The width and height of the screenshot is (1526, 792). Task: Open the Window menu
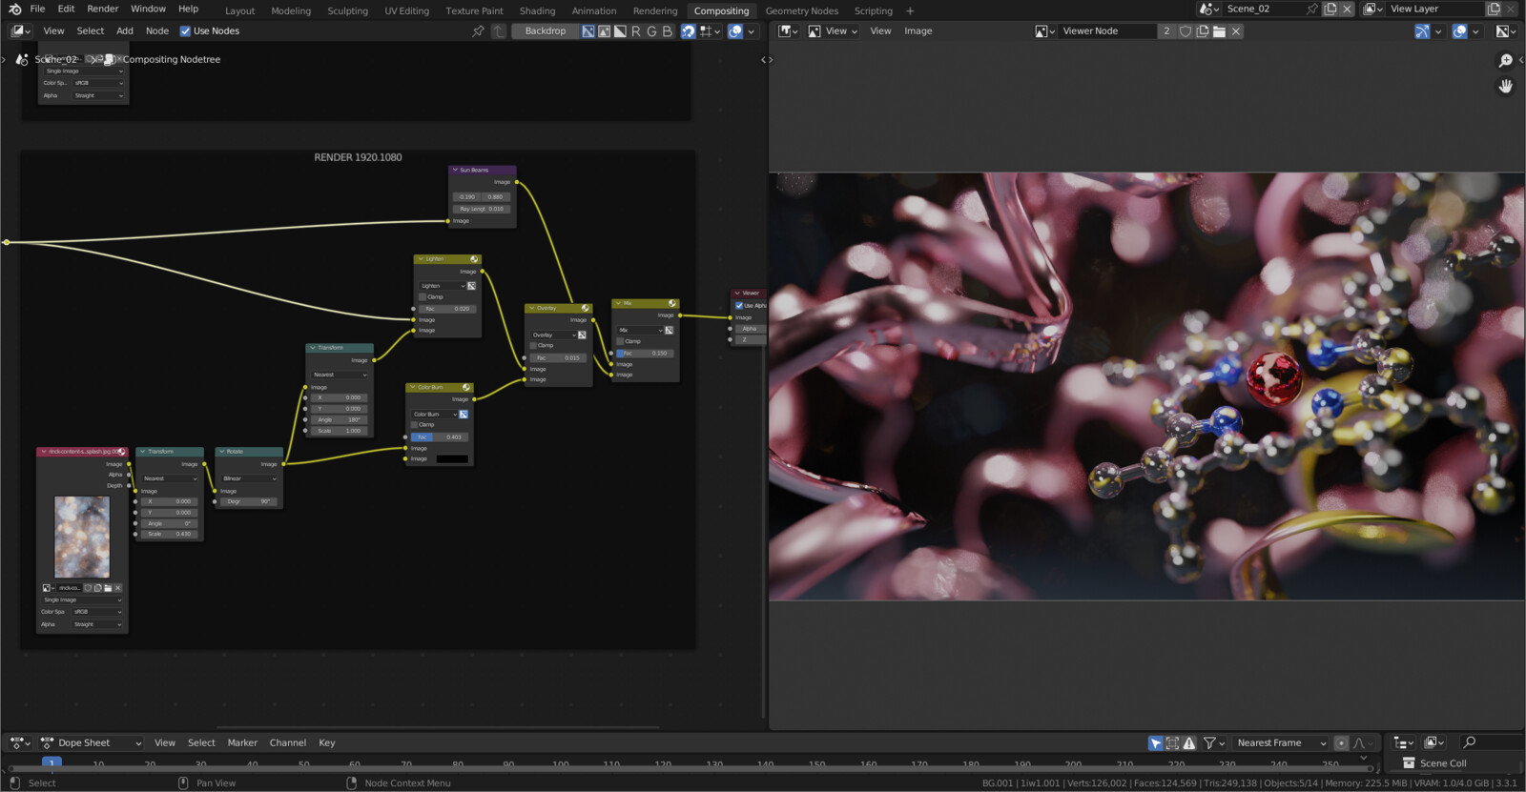[148, 9]
